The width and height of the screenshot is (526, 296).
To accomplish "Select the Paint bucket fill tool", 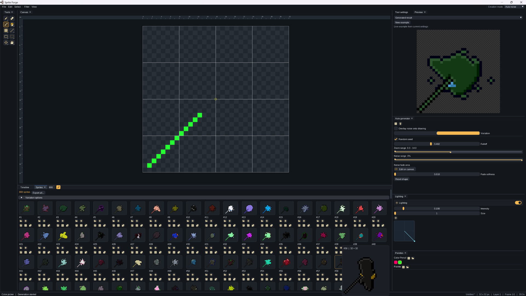I will 12,24.
